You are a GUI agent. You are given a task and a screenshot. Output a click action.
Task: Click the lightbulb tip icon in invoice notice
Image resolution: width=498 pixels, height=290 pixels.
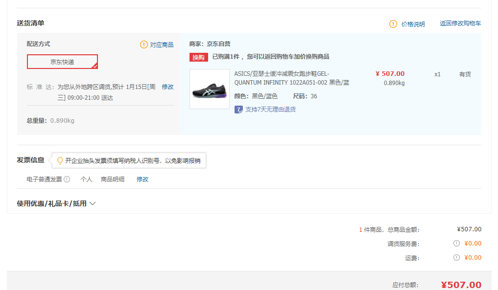point(60,161)
